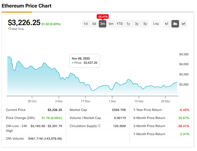Click the Ethereum Price Chart heading
This screenshot has height=151, width=197.
tap(26, 6)
